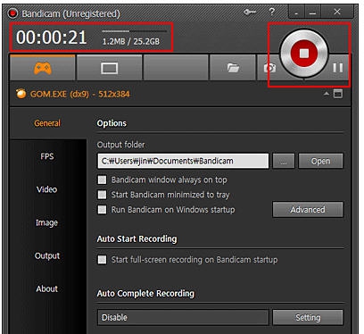Collapse panel using the small up arrow
The height and width of the screenshot is (334, 364).
(x=327, y=94)
